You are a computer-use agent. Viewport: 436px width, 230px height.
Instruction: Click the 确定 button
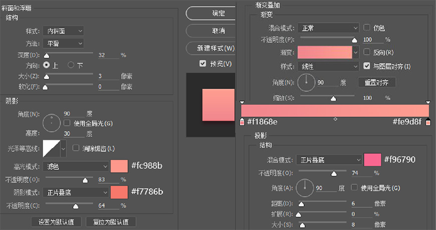coord(211,13)
